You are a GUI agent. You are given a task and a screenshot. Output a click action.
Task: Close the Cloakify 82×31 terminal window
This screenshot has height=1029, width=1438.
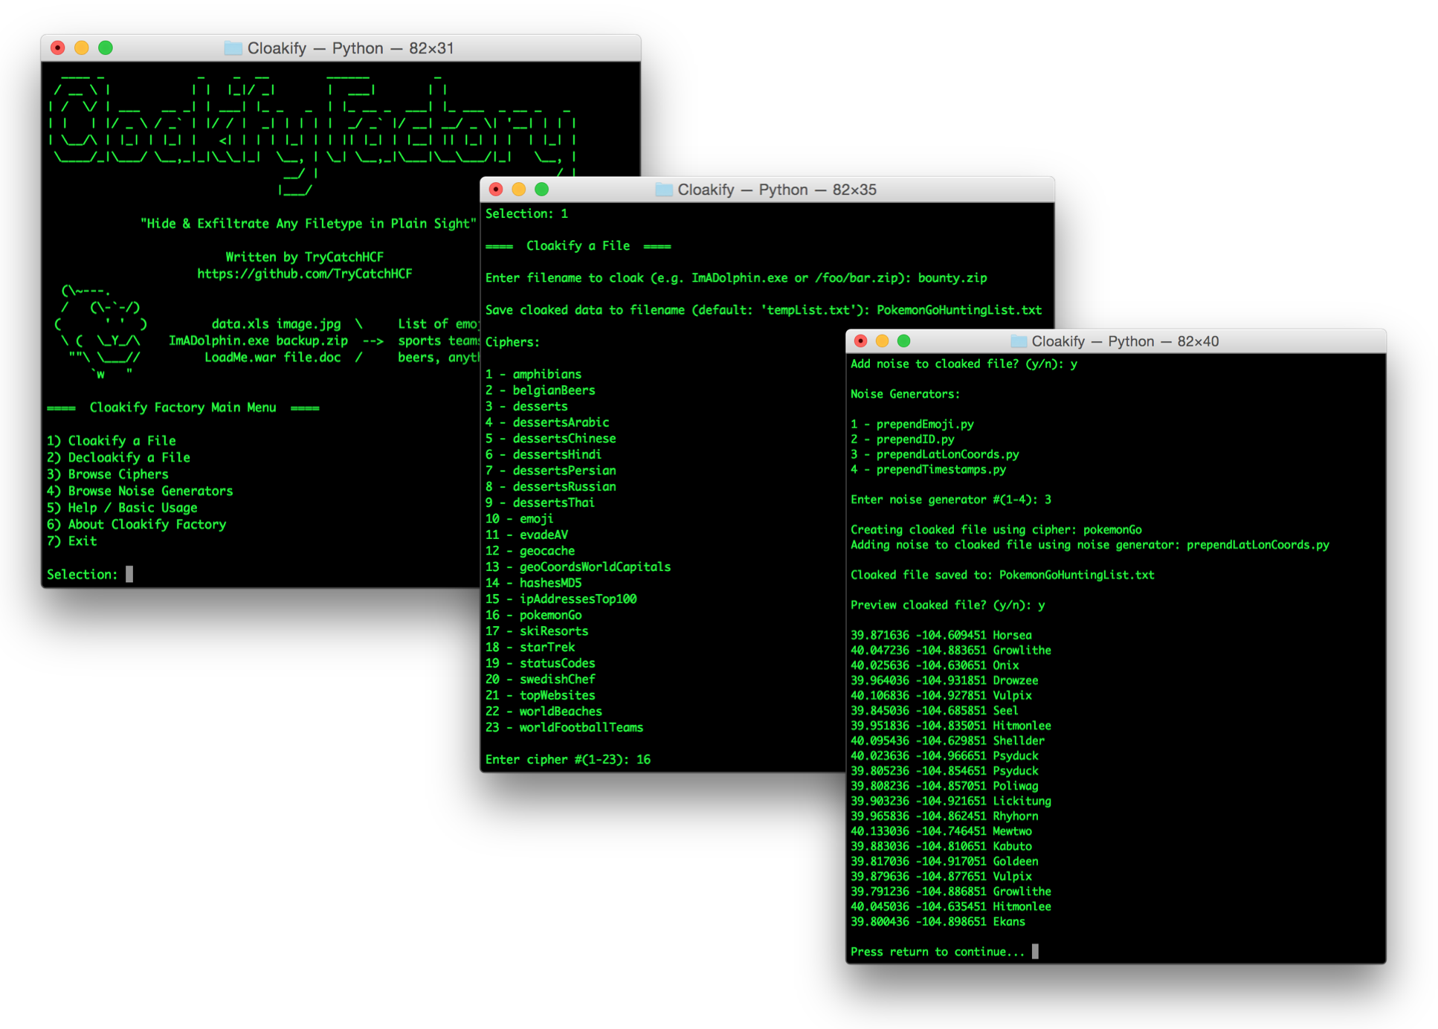[57, 48]
